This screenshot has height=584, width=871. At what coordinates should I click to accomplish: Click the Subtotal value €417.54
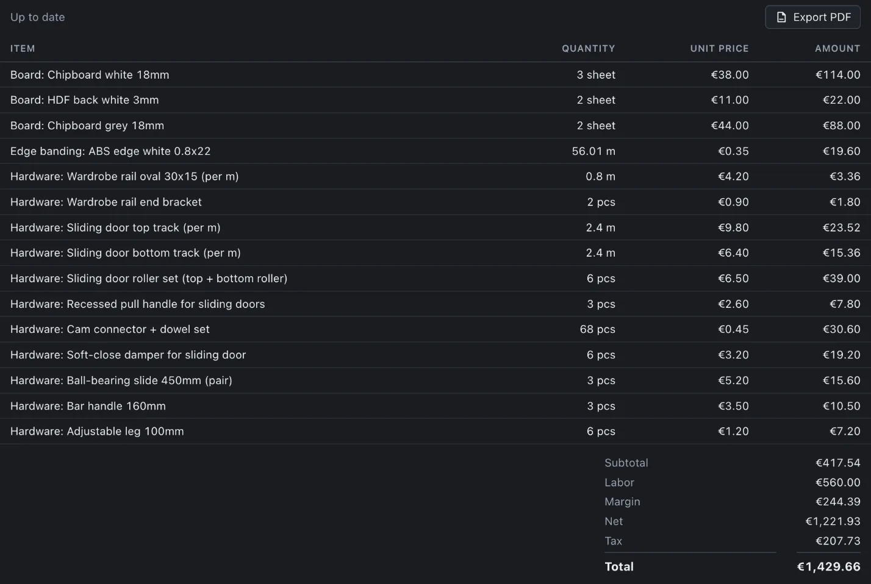click(x=838, y=463)
